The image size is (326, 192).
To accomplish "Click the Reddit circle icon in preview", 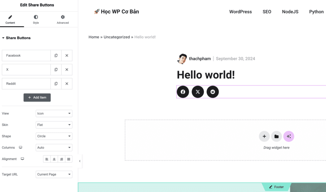I will pos(213,92).
